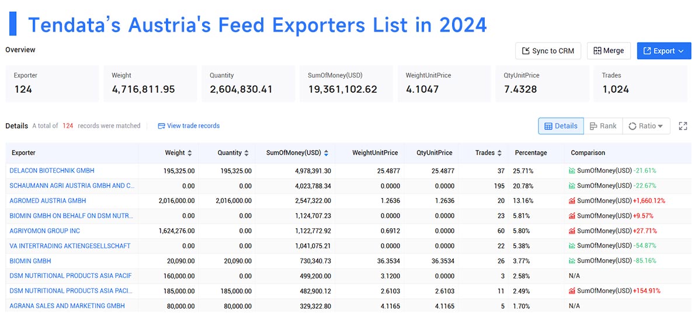Open VA INTERTRADING AKTIENGESELLSCHAFT link

click(x=70, y=245)
